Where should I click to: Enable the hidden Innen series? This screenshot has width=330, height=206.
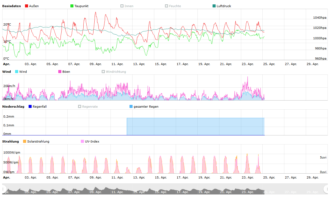127,6
